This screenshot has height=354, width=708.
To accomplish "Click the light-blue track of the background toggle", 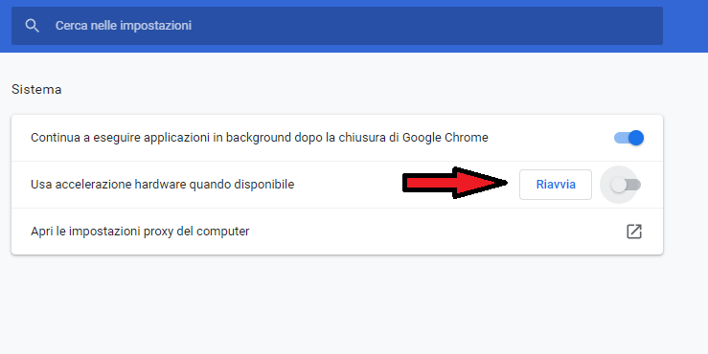I will 621,138.
